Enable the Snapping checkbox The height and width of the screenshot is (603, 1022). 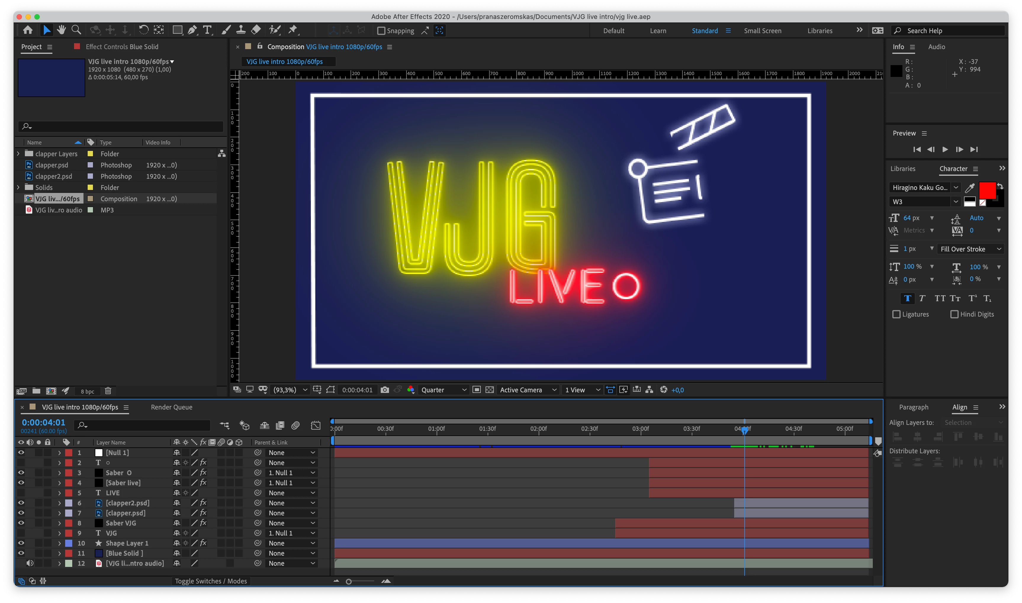click(381, 31)
